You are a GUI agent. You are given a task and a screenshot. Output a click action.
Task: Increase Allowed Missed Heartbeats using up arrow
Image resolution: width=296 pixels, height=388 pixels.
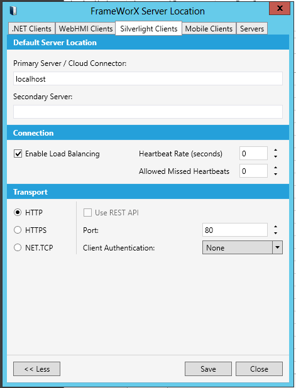[x=275, y=168]
